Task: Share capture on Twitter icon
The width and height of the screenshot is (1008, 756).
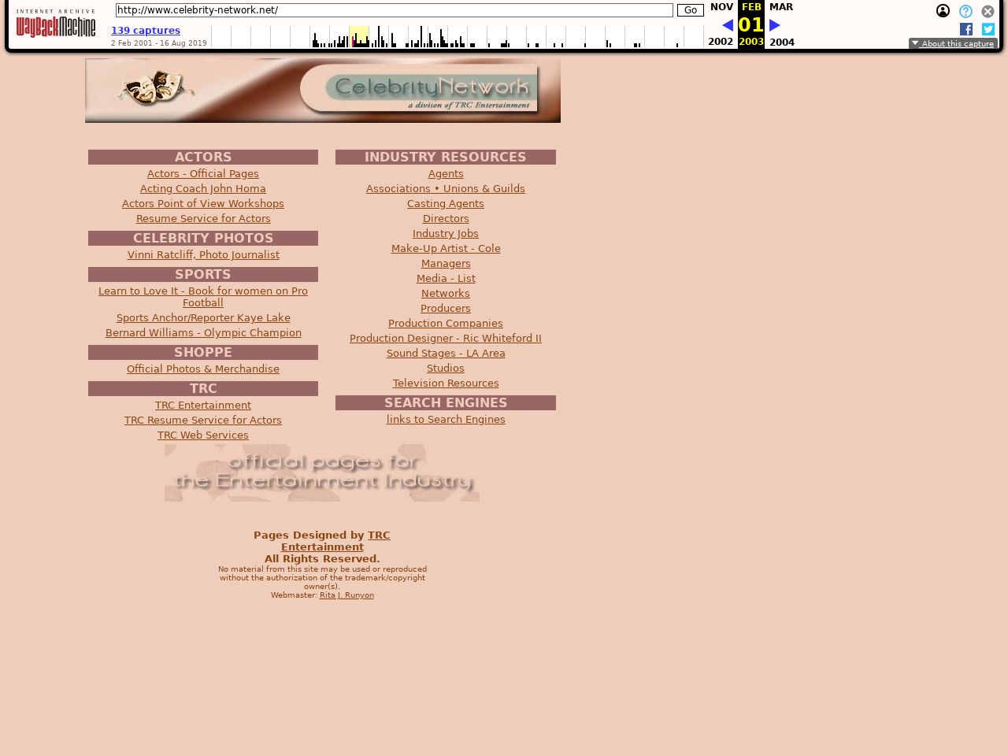Action: click(x=988, y=29)
